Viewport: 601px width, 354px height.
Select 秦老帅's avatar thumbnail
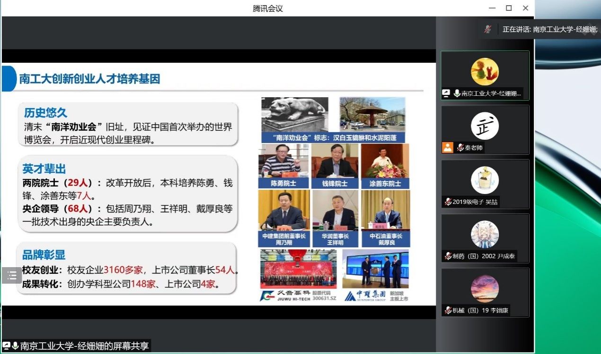click(x=485, y=126)
